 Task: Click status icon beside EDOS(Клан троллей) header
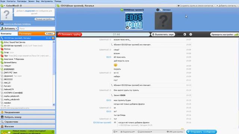[x=122, y=10]
